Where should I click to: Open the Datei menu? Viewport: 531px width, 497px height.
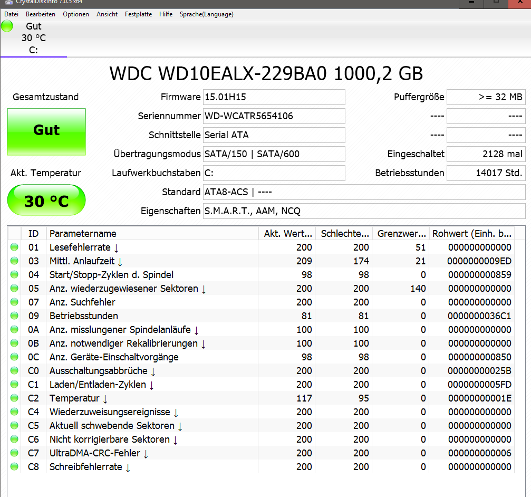[x=11, y=14]
